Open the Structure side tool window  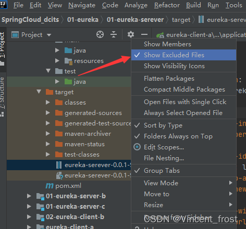tap(2, 93)
